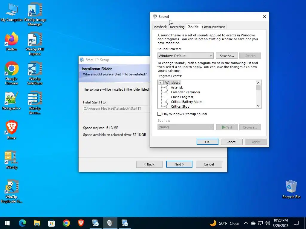Screen dimensions: 306x229
Task: Switch to the Recording tab
Action: (177, 27)
